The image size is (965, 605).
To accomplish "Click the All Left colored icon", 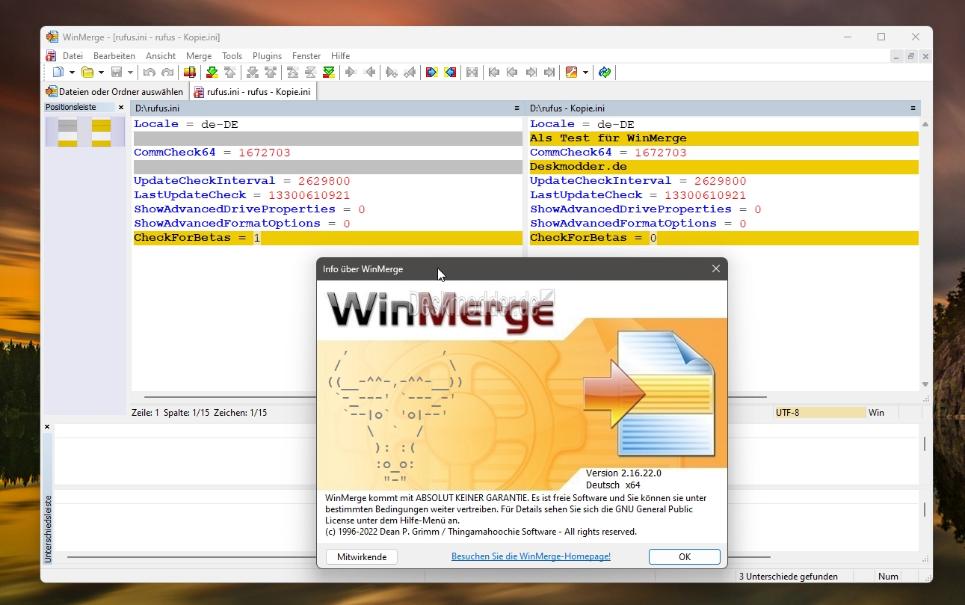I will (450, 73).
